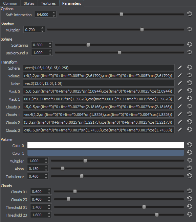
Task: Open the pencil editor for Clouds 3
Action: [x=180, y=130]
